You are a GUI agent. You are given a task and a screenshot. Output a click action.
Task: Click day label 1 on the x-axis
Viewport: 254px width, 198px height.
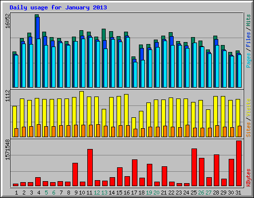tap(16, 193)
